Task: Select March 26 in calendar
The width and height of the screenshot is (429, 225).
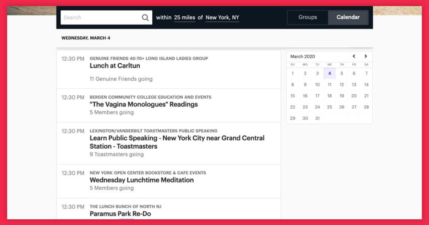Action: point(342,107)
